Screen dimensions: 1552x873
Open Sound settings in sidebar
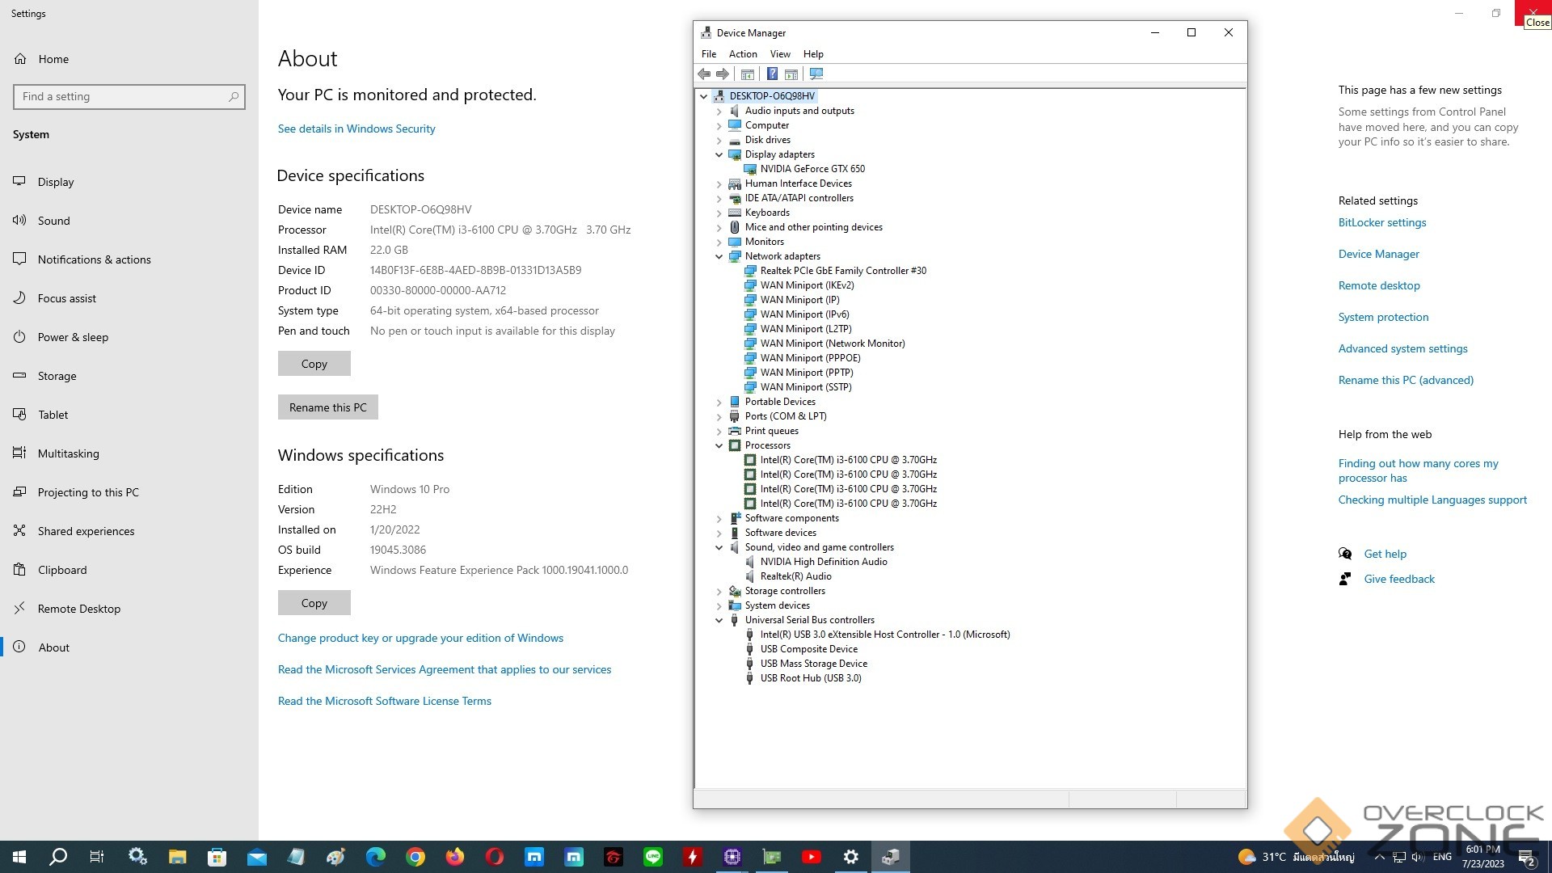point(53,221)
